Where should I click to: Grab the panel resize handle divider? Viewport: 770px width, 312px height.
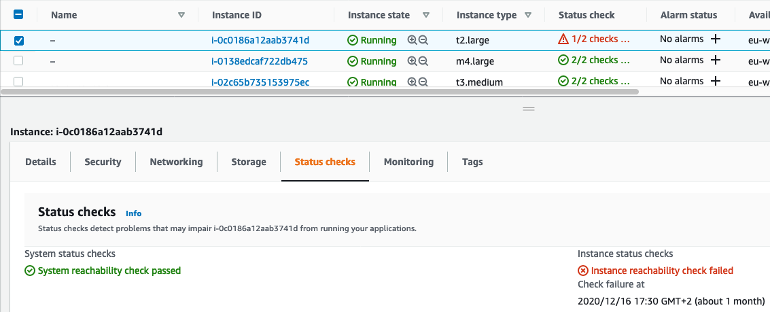tap(529, 109)
